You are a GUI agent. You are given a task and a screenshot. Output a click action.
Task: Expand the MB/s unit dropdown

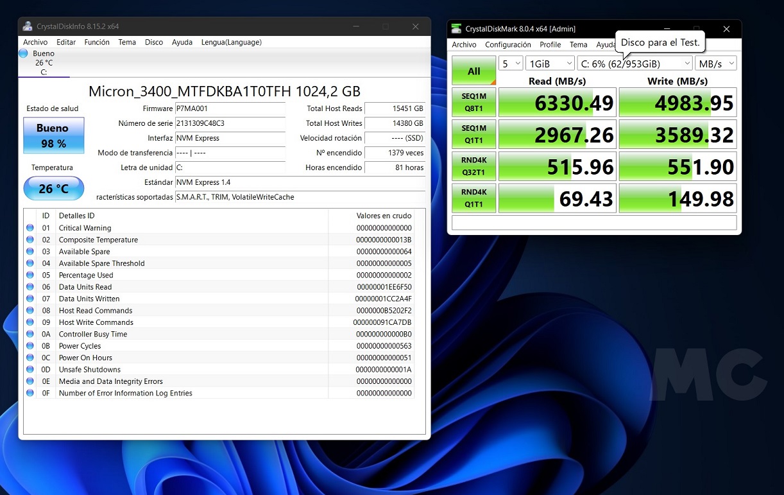point(716,64)
